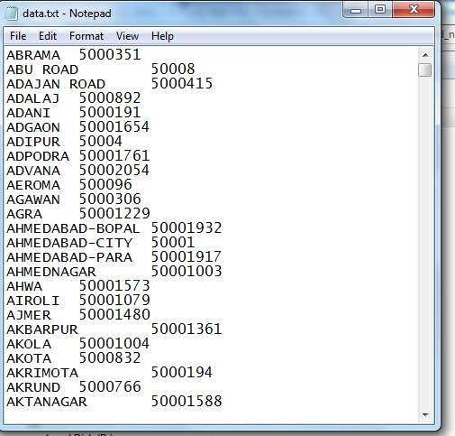Click the text ADALAJ

point(33,98)
